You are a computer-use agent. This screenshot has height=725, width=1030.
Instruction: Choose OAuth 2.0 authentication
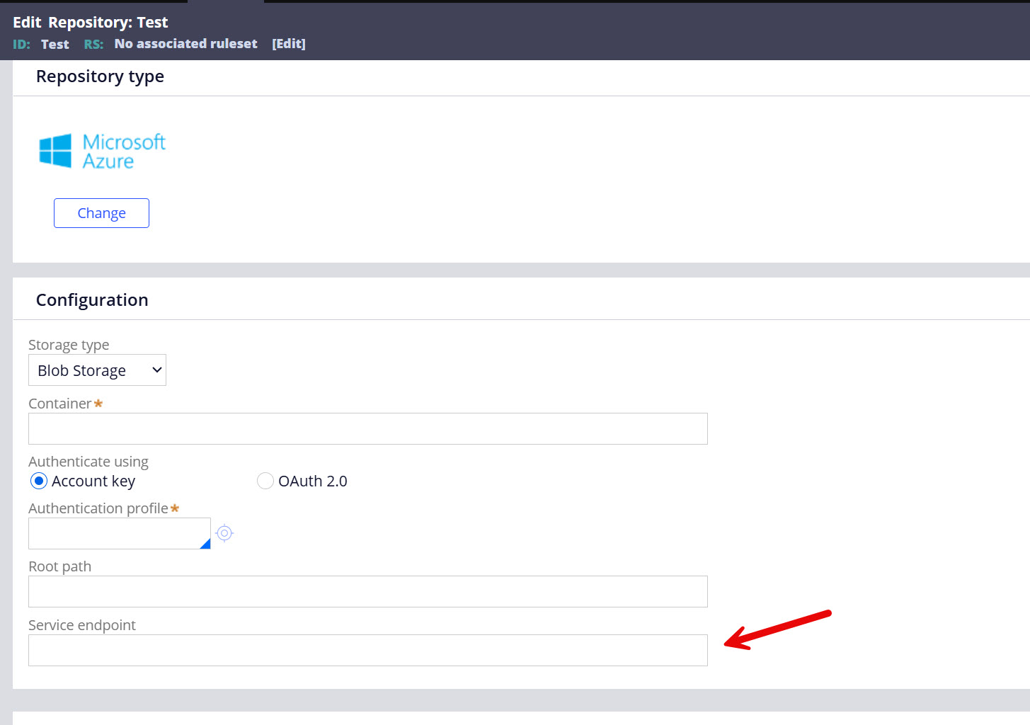click(265, 481)
